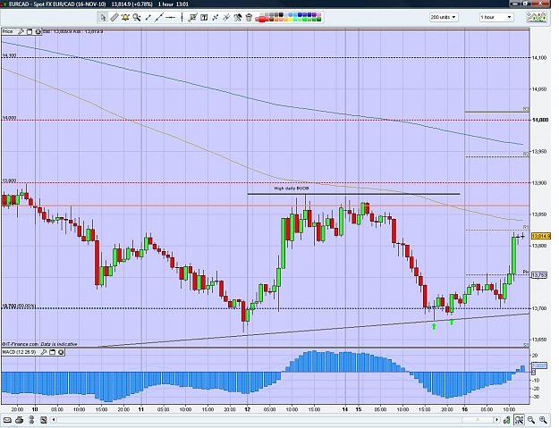Select the horizontal line tool
The height and width of the screenshot is (428, 559).
(x=171, y=17)
